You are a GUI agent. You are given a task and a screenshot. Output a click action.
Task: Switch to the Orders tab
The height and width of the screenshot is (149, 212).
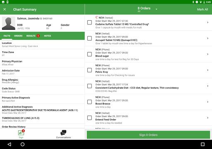(x=18, y=36)
